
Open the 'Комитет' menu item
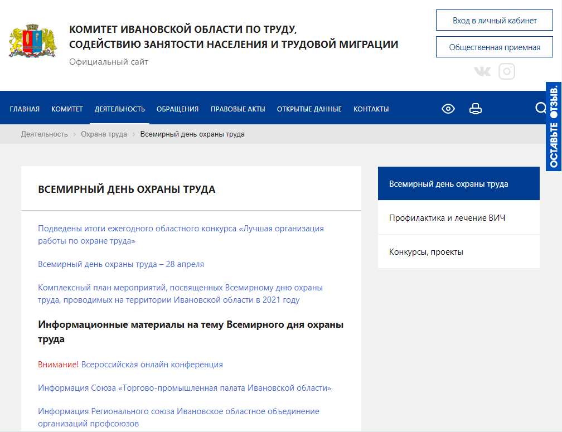(67, 109)
